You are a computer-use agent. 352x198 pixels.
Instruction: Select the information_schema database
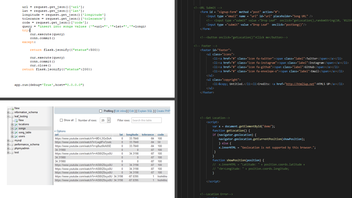[x=26, y=112]
